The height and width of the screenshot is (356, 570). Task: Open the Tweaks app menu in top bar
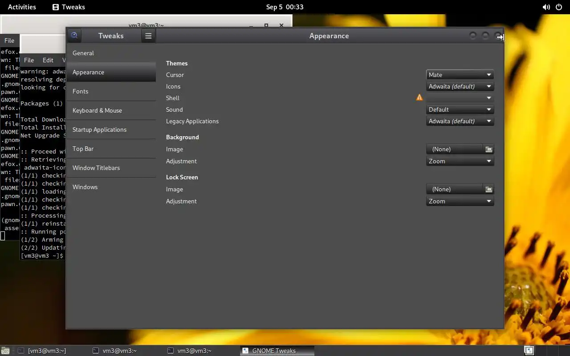tap(69, 7)
